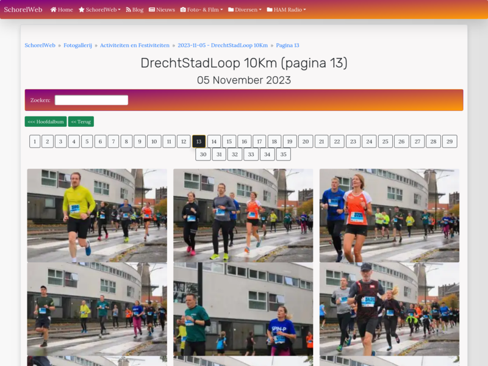This screenshot has height=366, width=488.
Task: Follow the Fotogallerij breadcrumb link
Action: (x=78, y=45)
